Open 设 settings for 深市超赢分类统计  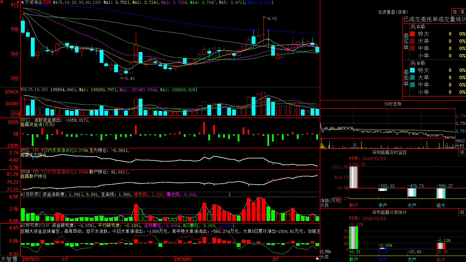462,212
